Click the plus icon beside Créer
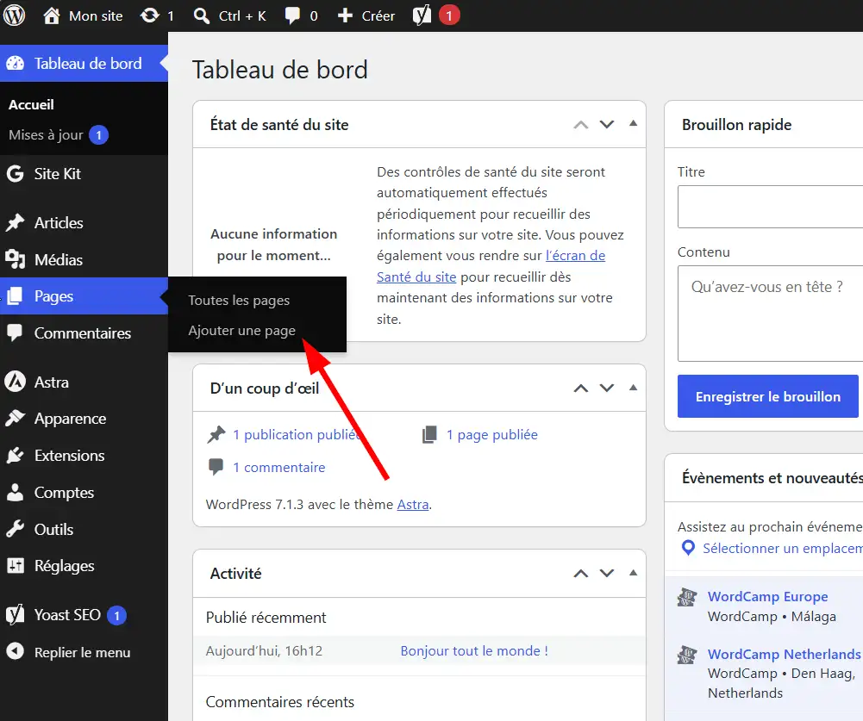The width and height of the screenshot is (863, 721). pos(345,16)
